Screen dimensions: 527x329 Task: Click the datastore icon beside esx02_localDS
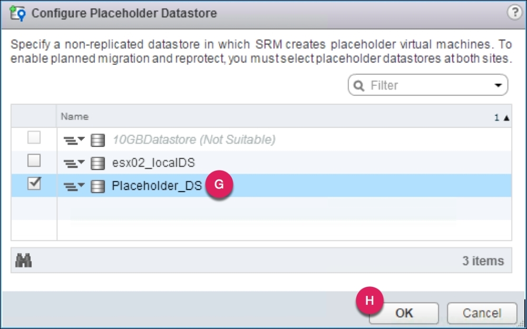click(x=97, y=163)
